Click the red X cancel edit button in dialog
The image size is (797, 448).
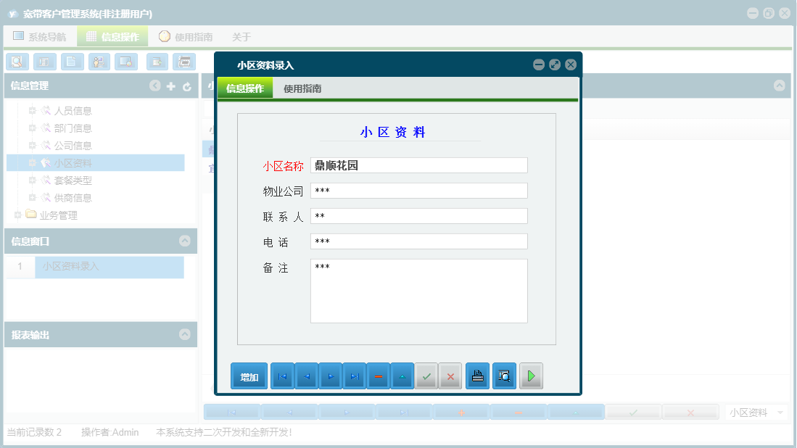(450, 376)
